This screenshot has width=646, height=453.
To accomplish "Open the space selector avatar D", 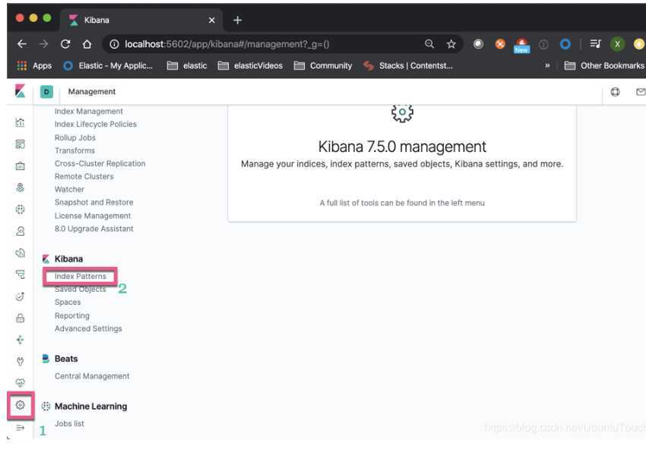I will tap(46, 91).
